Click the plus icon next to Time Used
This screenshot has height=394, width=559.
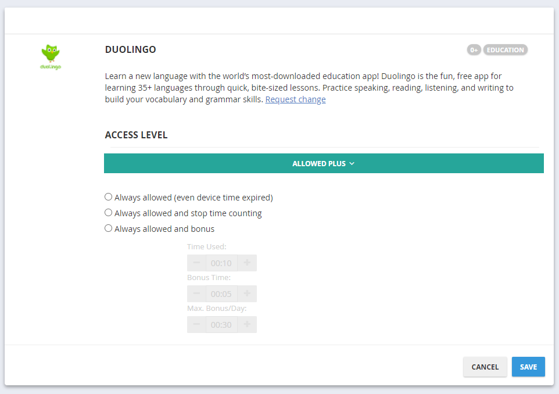point(246,262)
